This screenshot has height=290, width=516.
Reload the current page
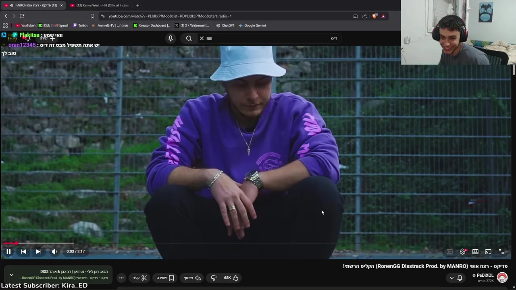click(22, 16)
